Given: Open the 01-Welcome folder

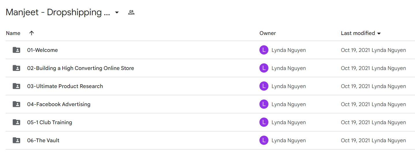Looking at the screenshot, I should click(42, 50).
